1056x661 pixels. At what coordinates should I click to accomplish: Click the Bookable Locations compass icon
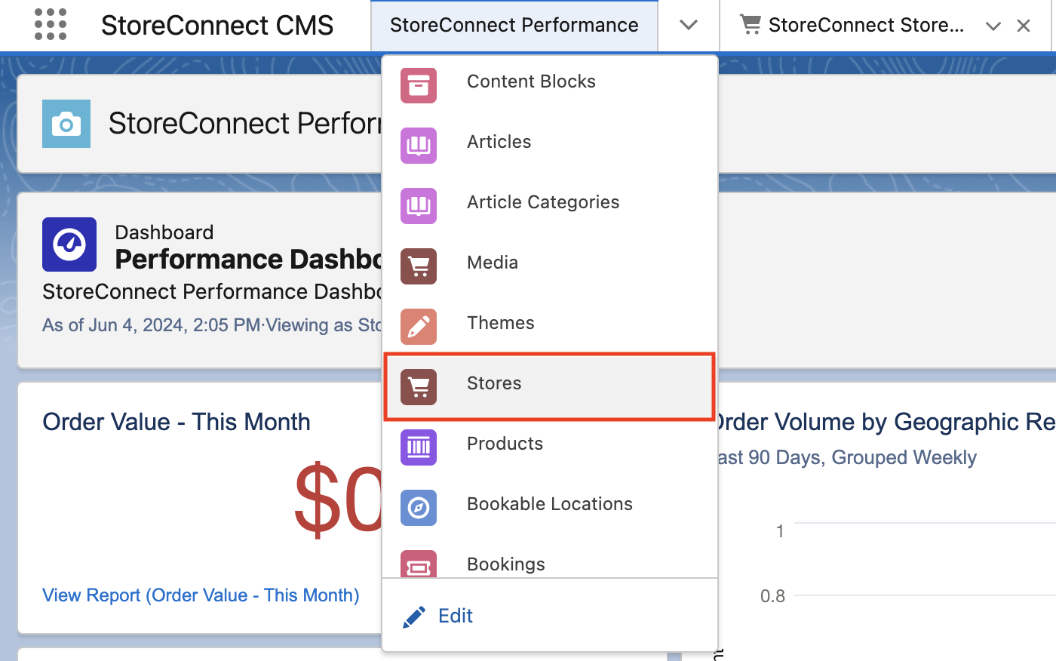tap(419, 508)
